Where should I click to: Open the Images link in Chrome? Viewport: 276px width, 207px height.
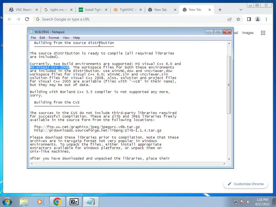pyautogui.click(x=248, y=33)
